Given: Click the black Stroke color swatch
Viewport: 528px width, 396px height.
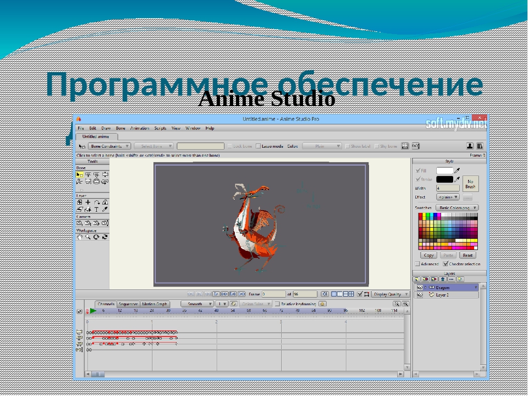Looking at the screenshot, I should 444,179.
